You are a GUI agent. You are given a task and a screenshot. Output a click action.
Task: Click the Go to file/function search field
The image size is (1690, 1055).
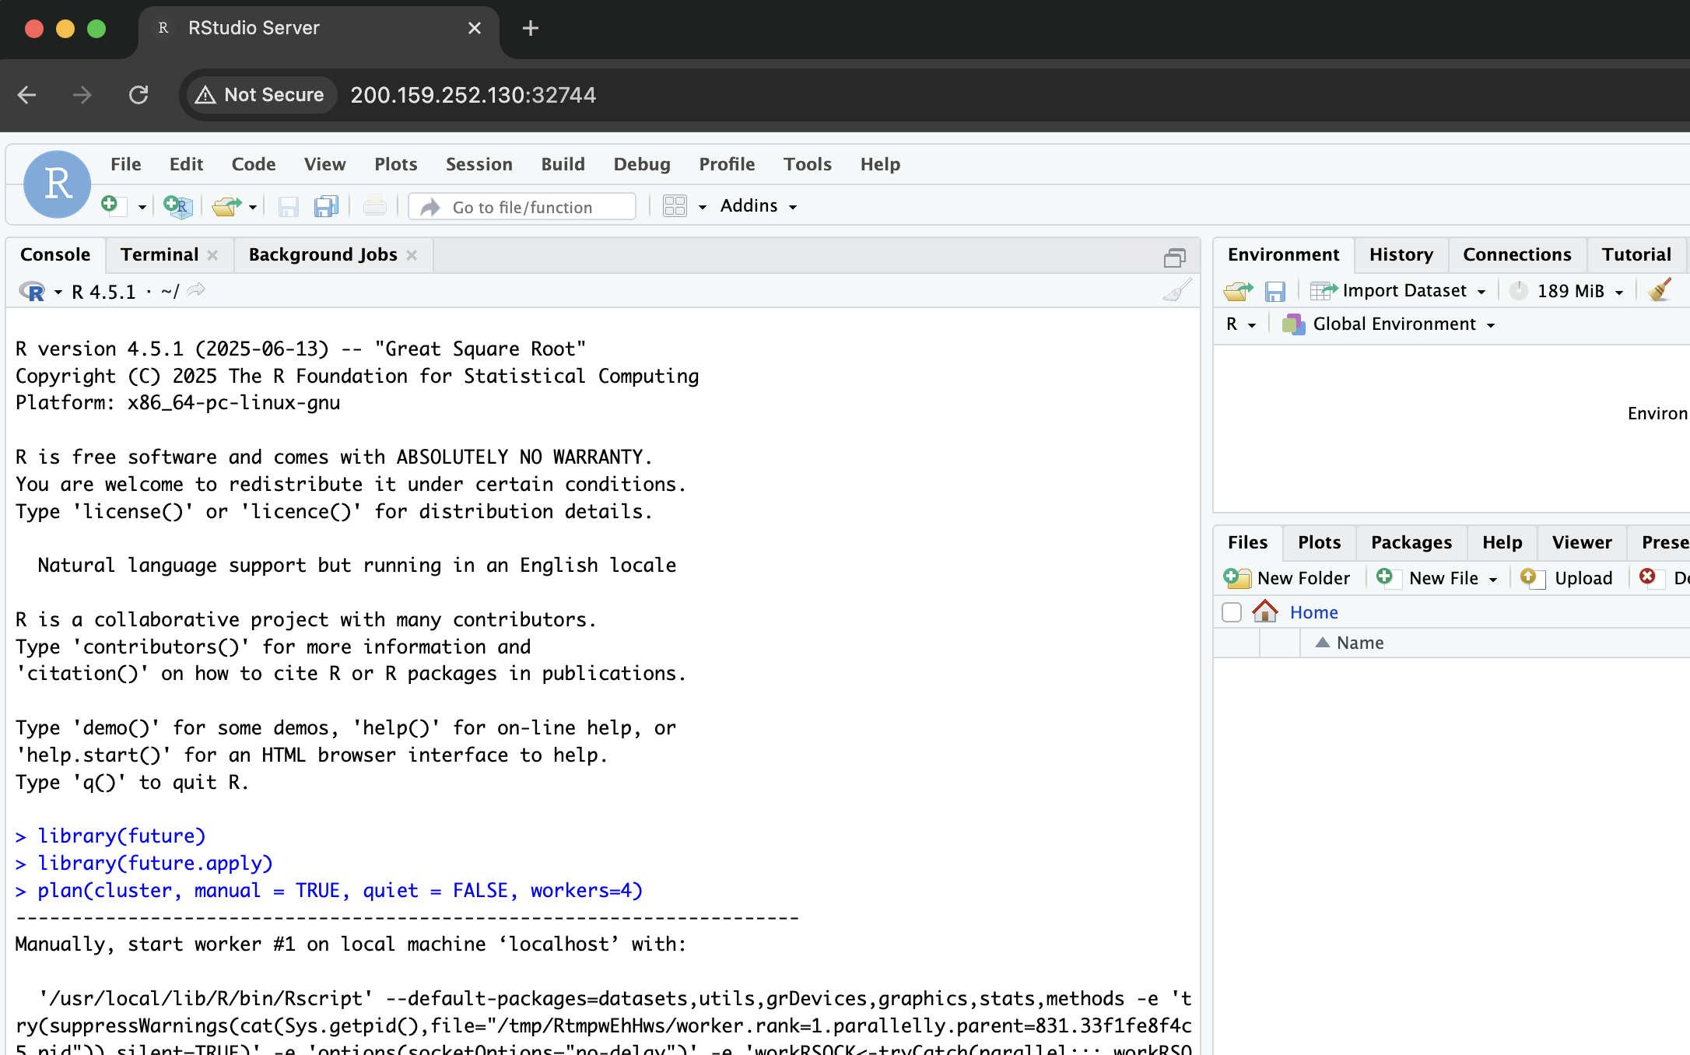(523, 207)
